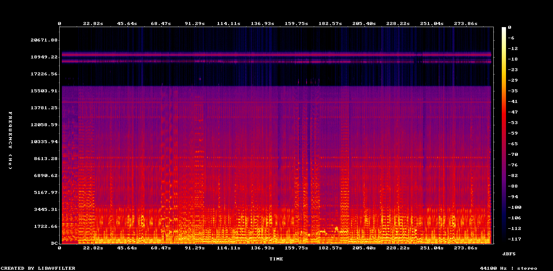Click the 13781.25 frequency label

point(44,108)
